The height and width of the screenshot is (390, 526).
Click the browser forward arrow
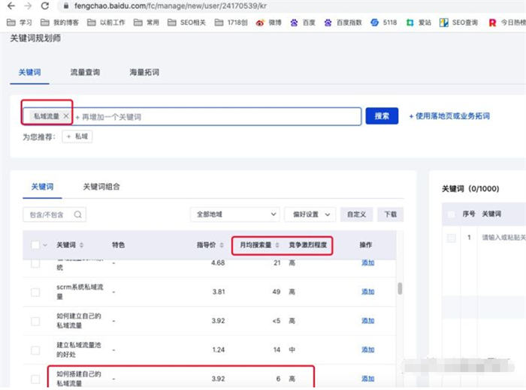tap(27, 6)
